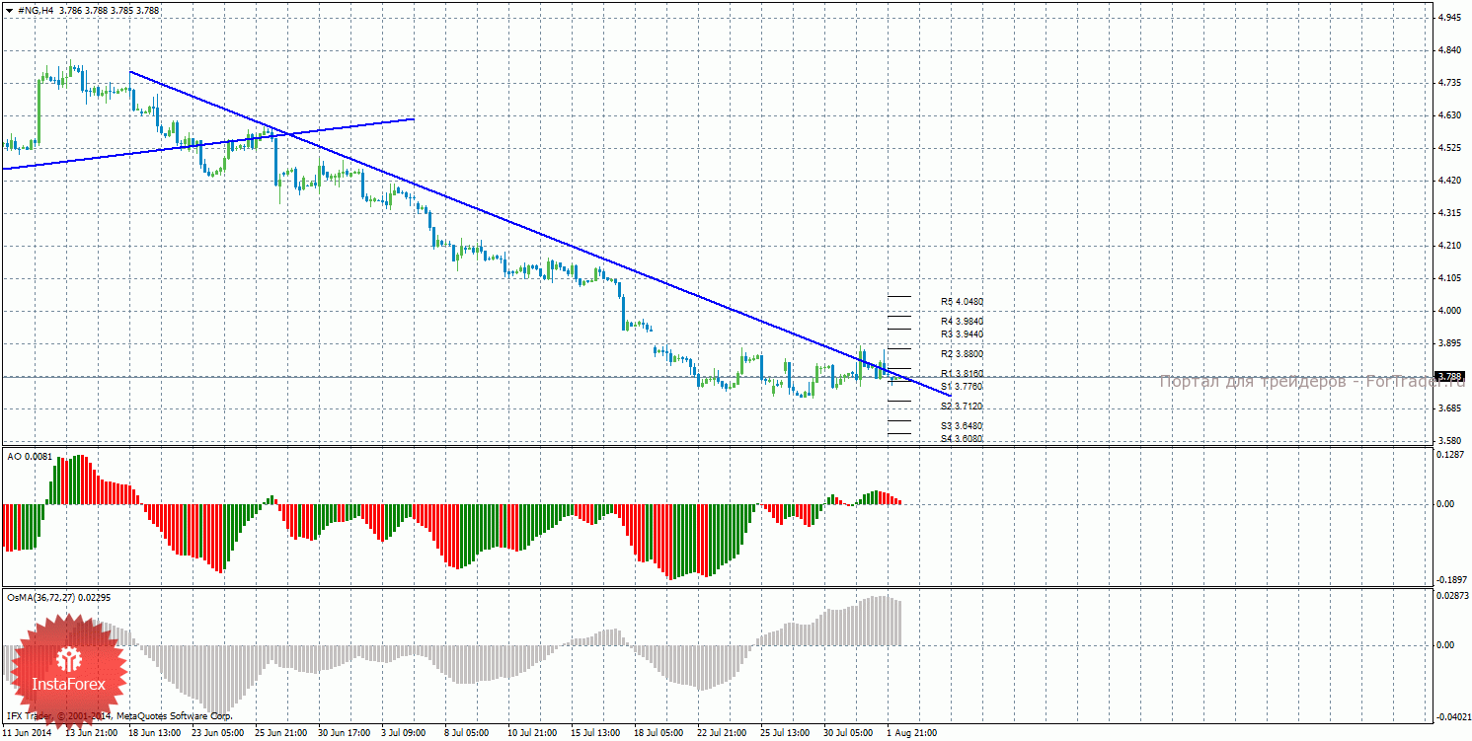1472x741 pixels.
Task: Click the 1 Aug 21:00 time axis label
Action: [910, 733]
